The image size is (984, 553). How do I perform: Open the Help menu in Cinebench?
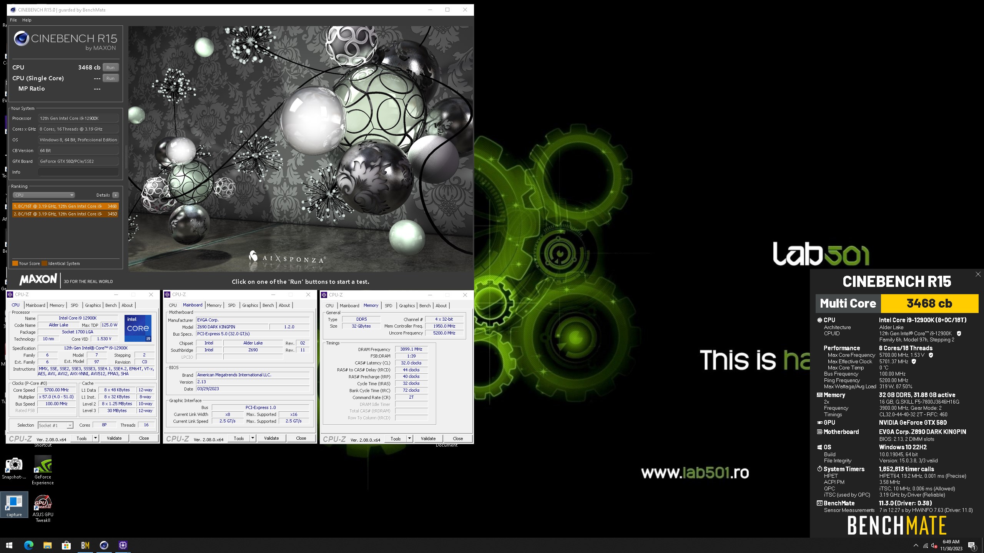pos(27,20)
